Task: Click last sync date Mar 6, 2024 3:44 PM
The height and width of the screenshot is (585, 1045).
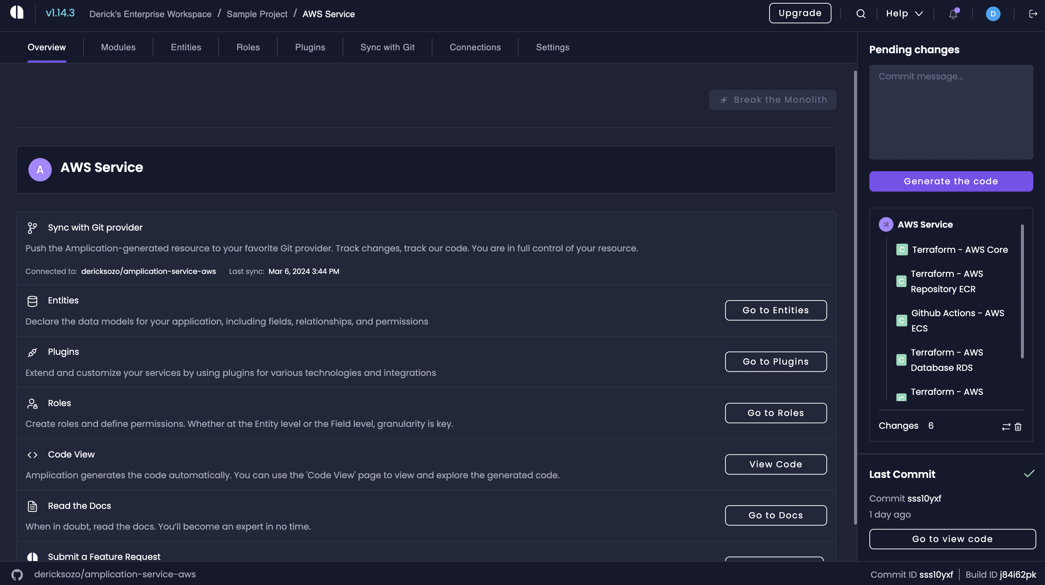Action: [x=304, y=271]
